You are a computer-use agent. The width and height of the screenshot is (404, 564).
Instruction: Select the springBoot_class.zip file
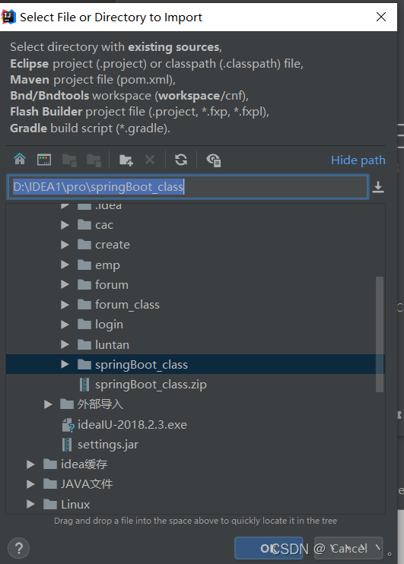pyautogui.click(x=143, y=385)
